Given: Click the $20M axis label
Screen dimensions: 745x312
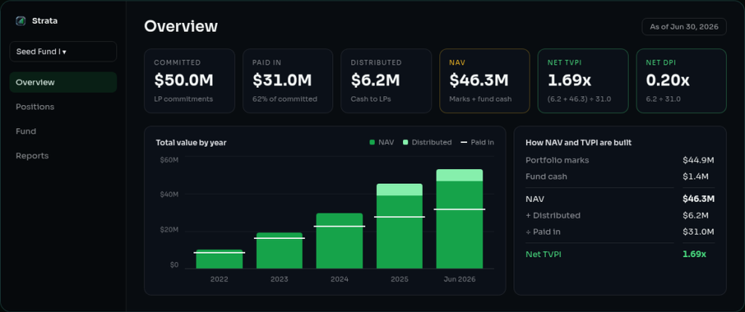Looking at the screenshot, I should coord(170,230).
